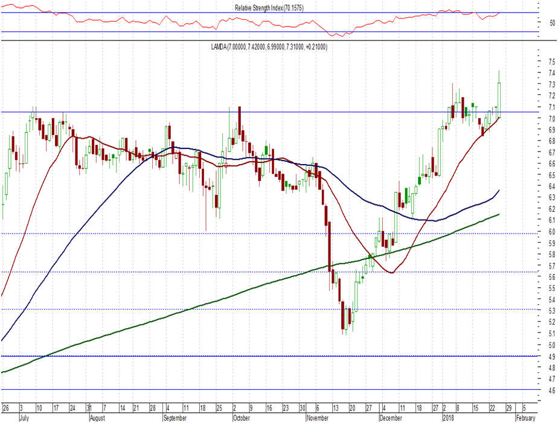Select the 7.0 price axis label

click(551, 118)
